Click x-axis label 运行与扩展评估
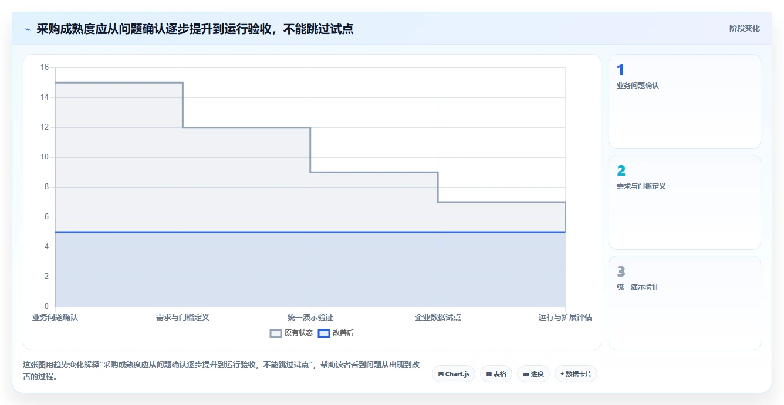Image resolution: width=784 pixels, height=405 pixels. click(x=565, y=317)
